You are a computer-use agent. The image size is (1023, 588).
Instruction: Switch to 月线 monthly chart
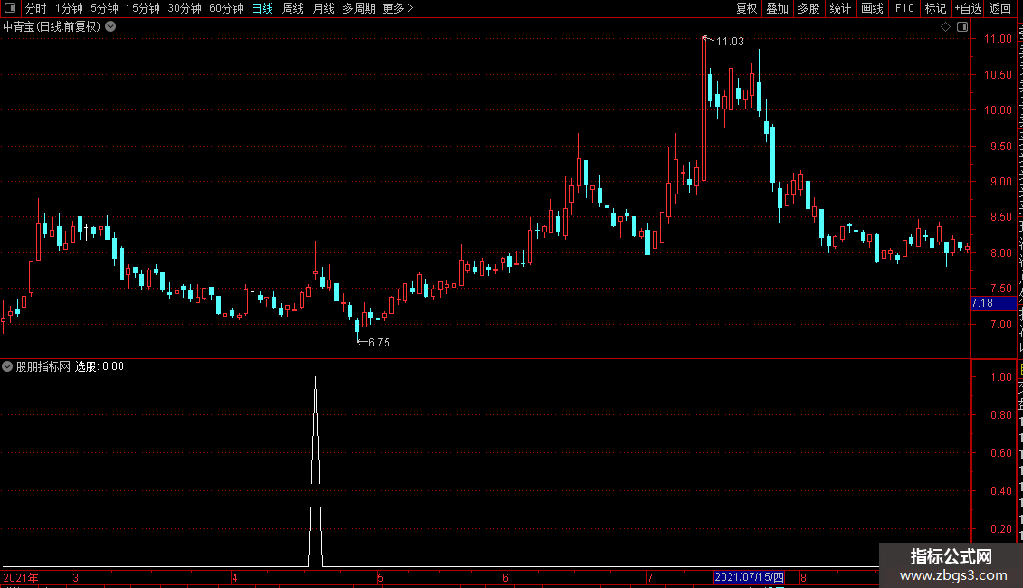(x=323, y=8)
